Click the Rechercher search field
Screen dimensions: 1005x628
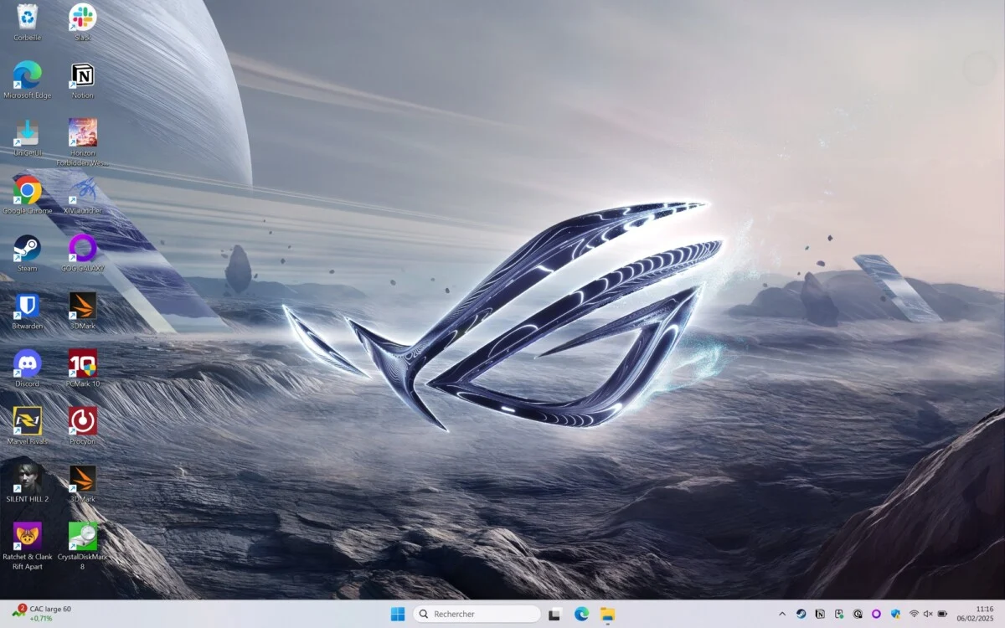[x=476, y=613]
